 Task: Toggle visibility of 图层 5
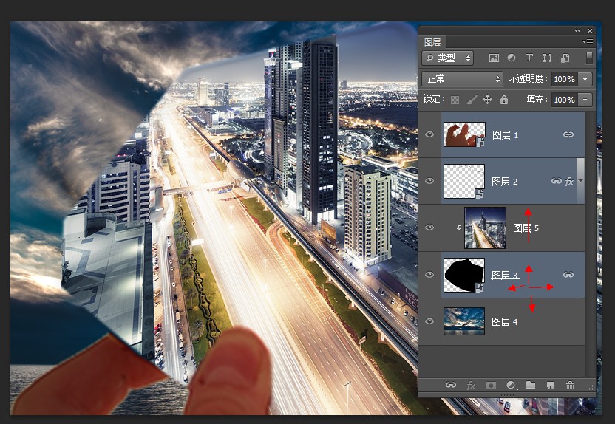point(430,228)
